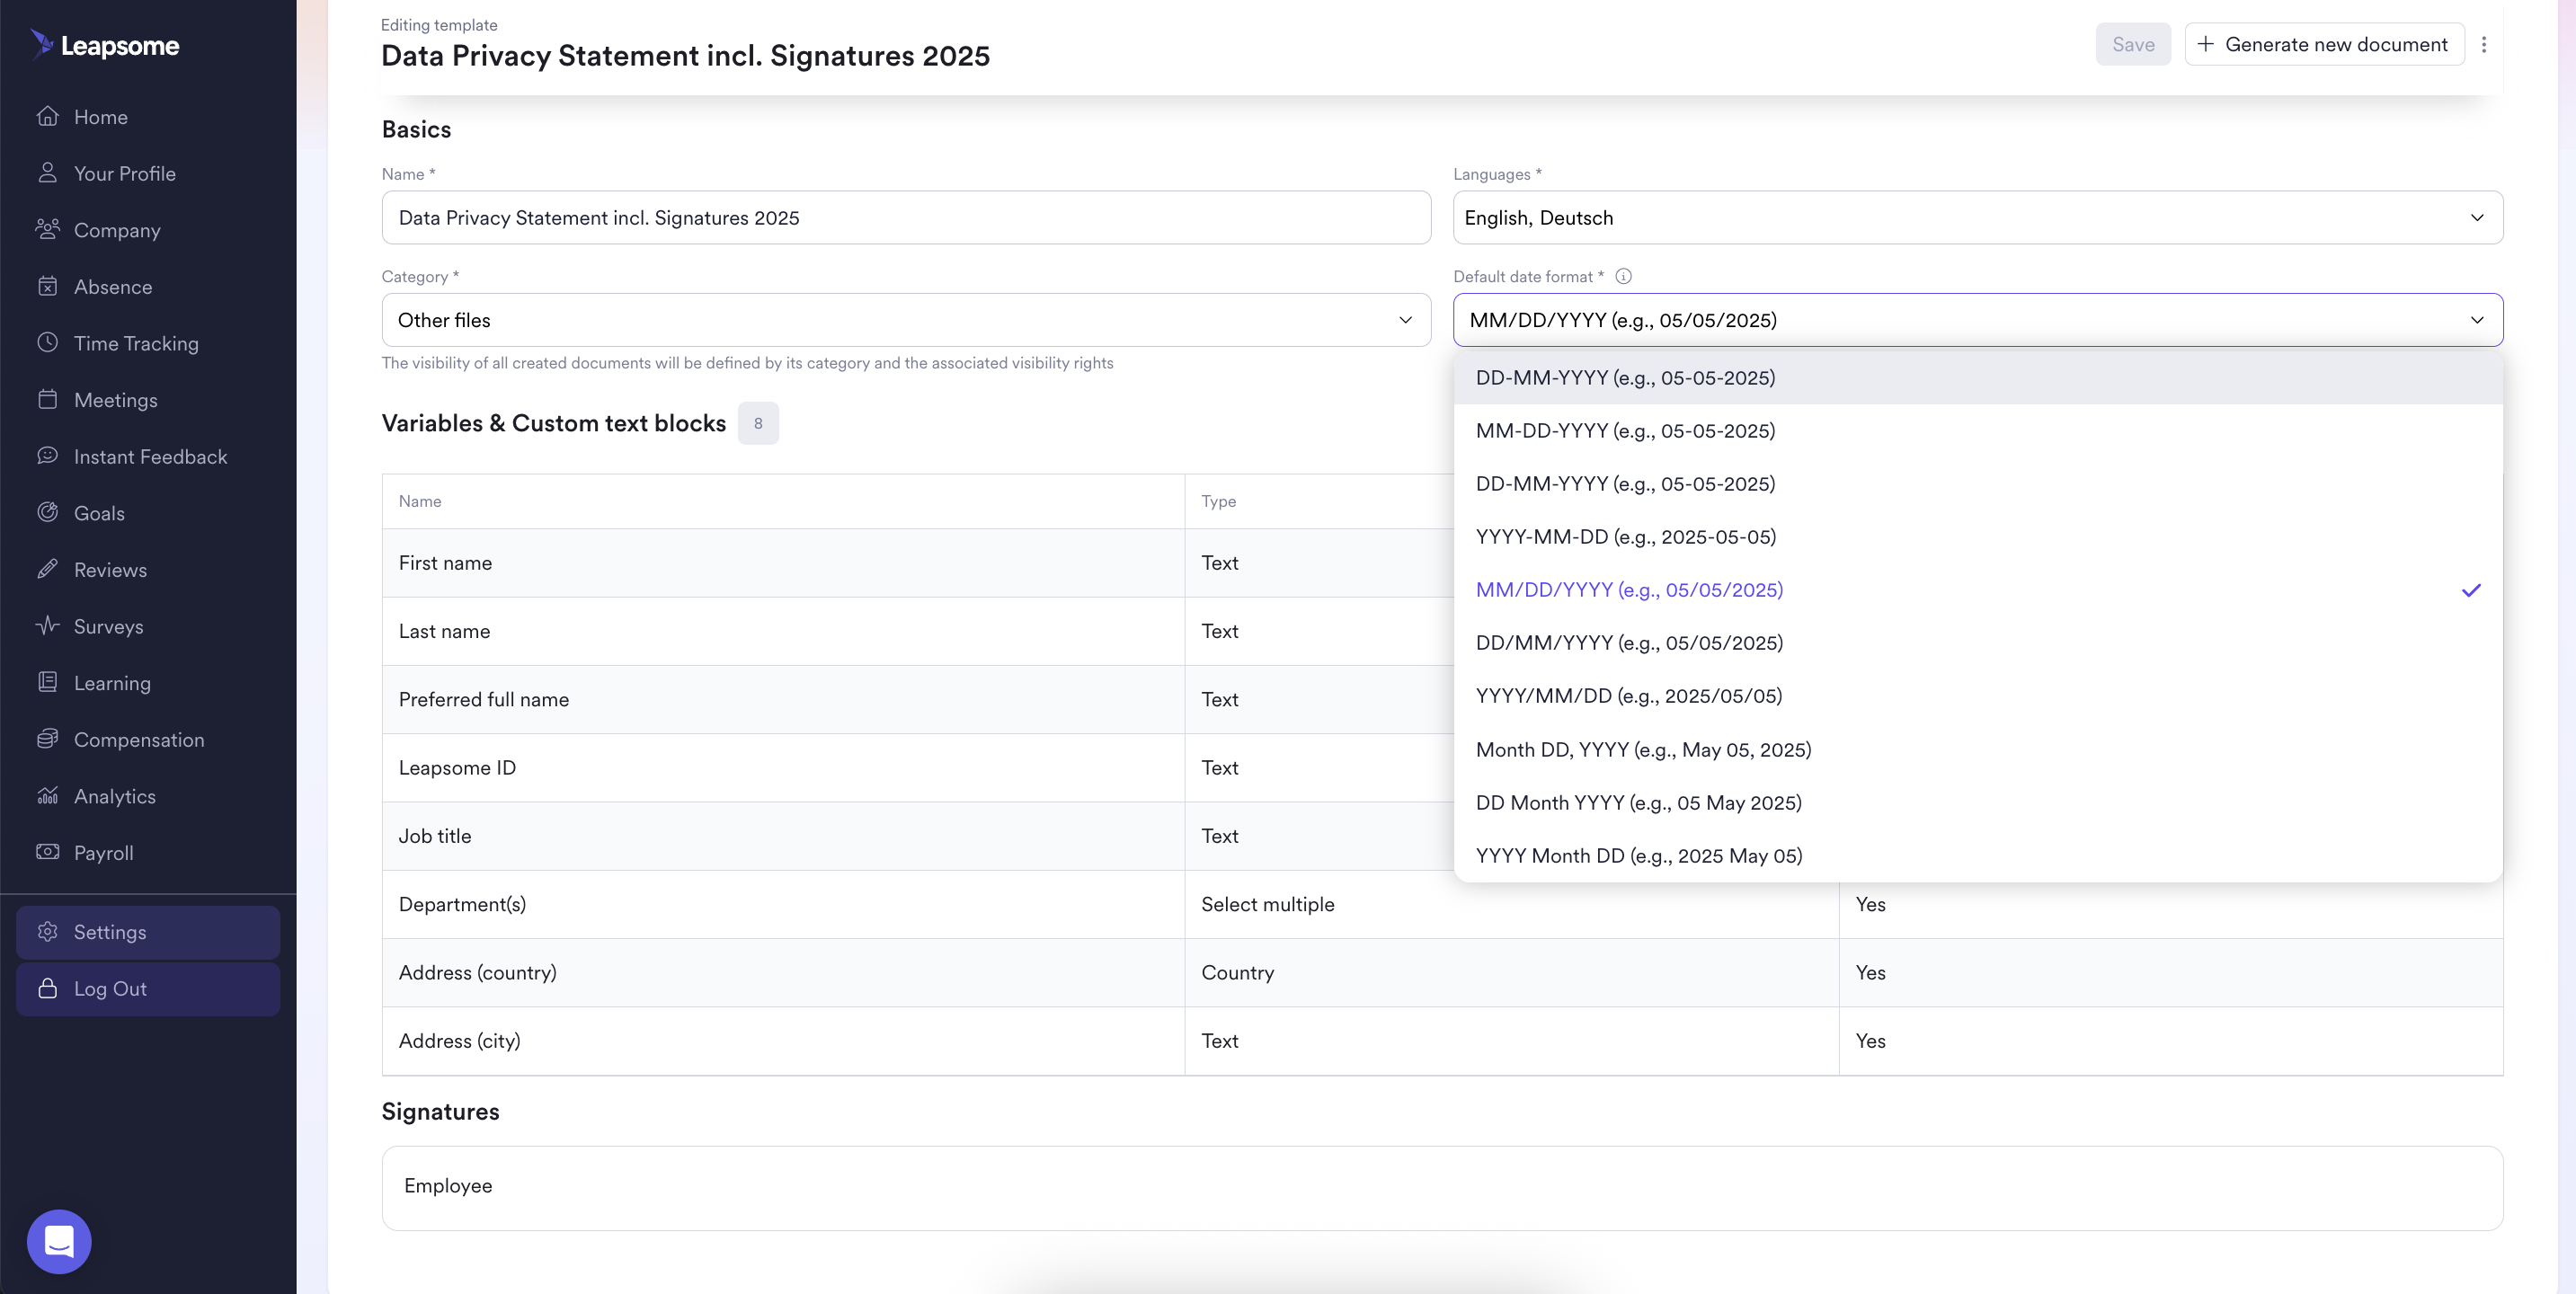2576x1294 pixels.
Task: Open the Settings sidebar item
Action: point(110,932)
